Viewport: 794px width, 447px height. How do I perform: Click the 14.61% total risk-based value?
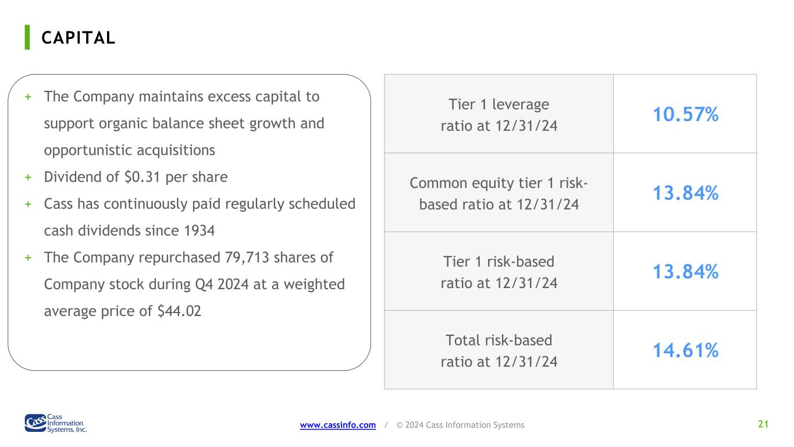point(685,350)
